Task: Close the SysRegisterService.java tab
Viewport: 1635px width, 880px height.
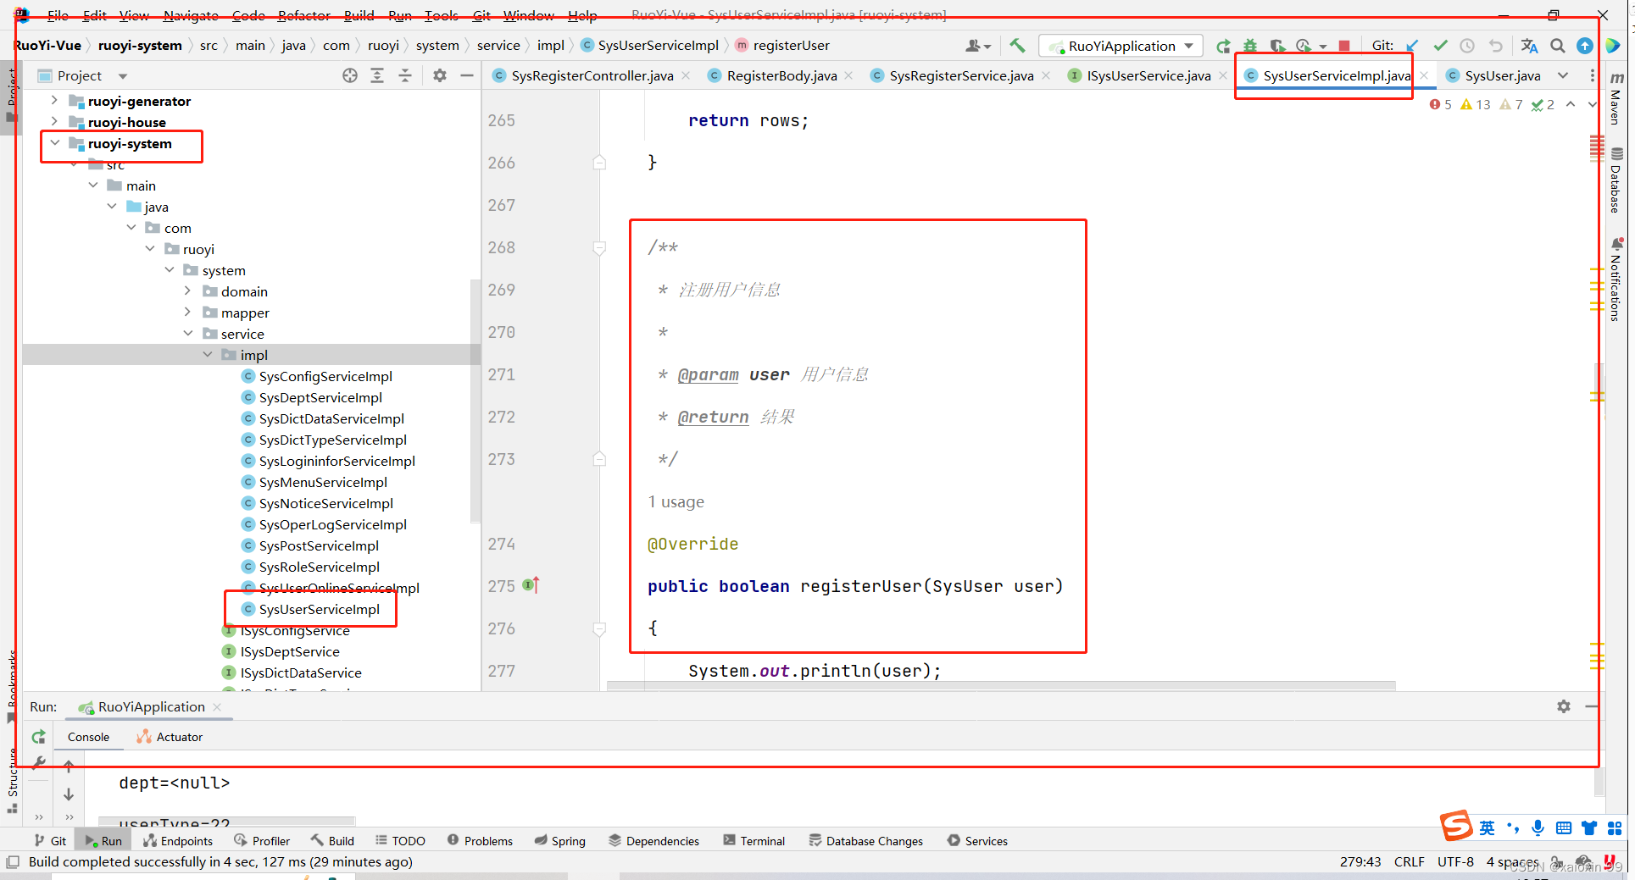Action: click(1046, 75)
